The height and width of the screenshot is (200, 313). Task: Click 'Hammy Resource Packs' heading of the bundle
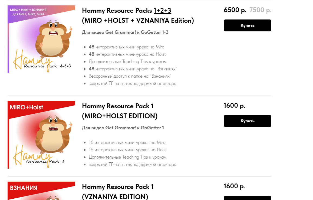pyautogui.click(x=117, y=11)
